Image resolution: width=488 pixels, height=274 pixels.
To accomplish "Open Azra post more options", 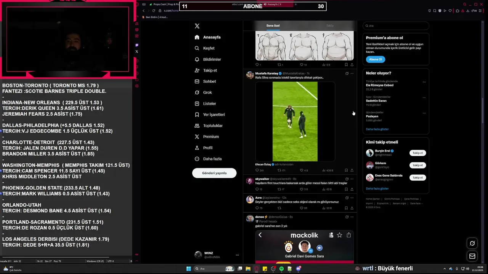I will (x=352, y=198).
